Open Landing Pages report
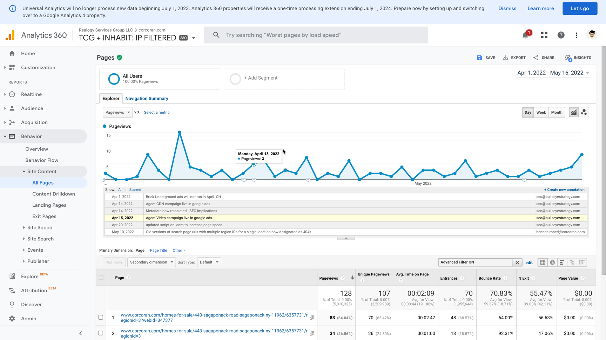This screenshot has width=606, height=340. point(49,205)
